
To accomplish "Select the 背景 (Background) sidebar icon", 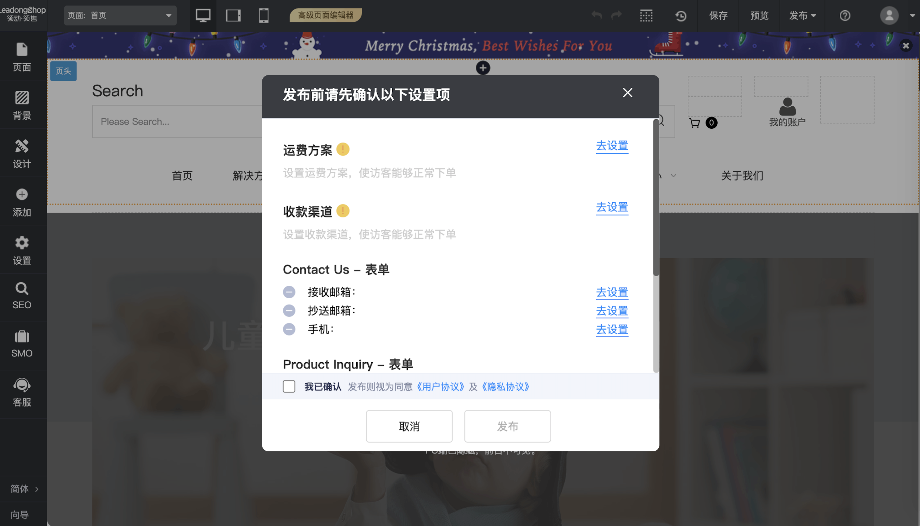I will coord(22,106).
